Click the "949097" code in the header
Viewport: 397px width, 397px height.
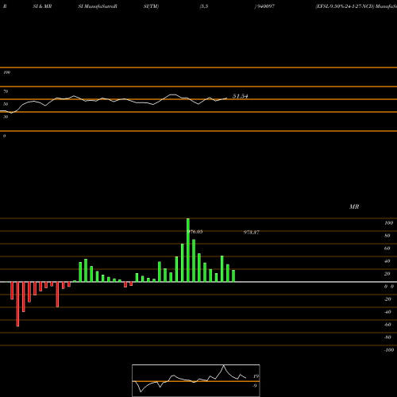click(265, 6)
